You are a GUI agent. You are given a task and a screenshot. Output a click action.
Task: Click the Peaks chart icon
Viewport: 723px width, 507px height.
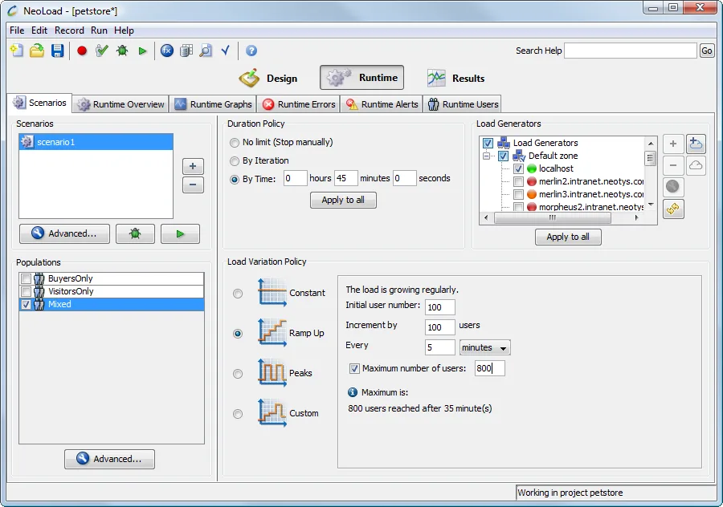tap(272, 372)
